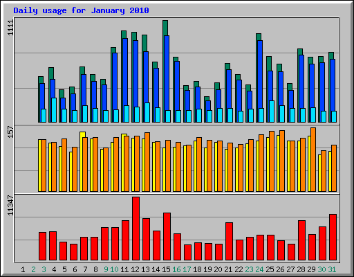The image size is (354, 277).
Task: Click day label 9 on the x-axis
Action: point(106,269)
